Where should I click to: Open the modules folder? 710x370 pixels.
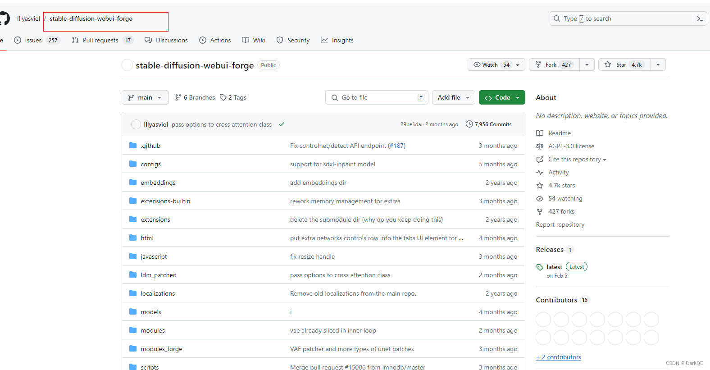click(x=153, y=330)
